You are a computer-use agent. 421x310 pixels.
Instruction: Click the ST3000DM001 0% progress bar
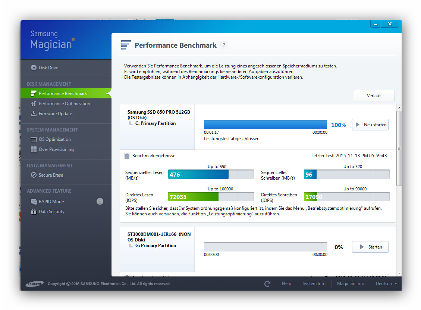pyautogui.click(x=265, y=247)
